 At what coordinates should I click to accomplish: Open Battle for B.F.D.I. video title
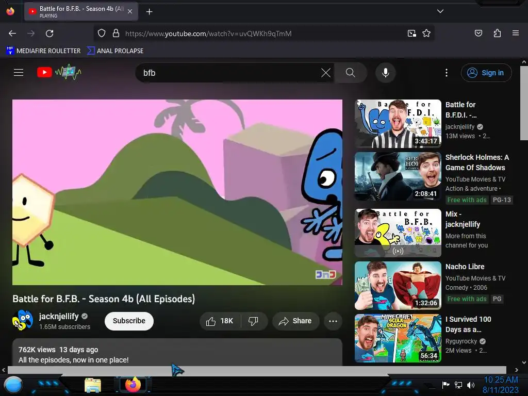(460, 110)
